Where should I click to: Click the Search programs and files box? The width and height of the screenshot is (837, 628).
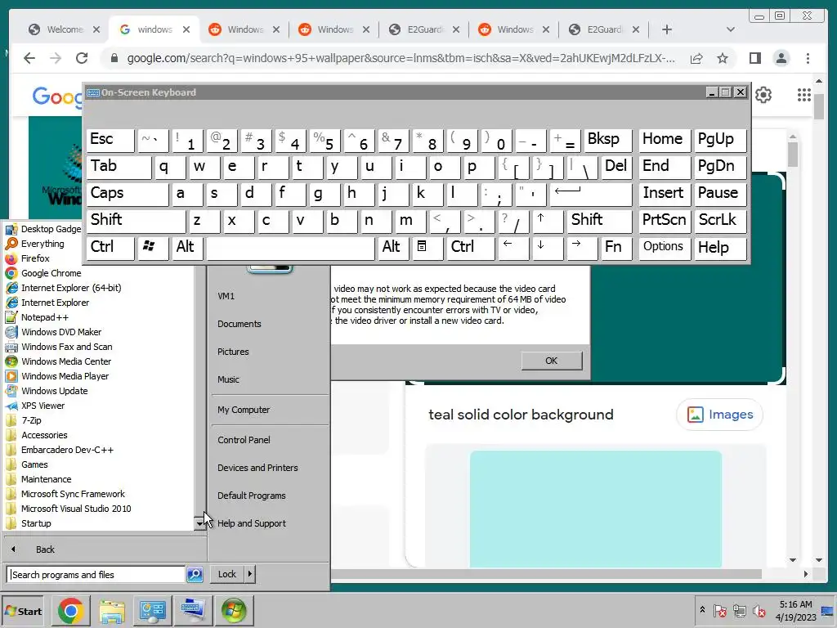point(96,575)
